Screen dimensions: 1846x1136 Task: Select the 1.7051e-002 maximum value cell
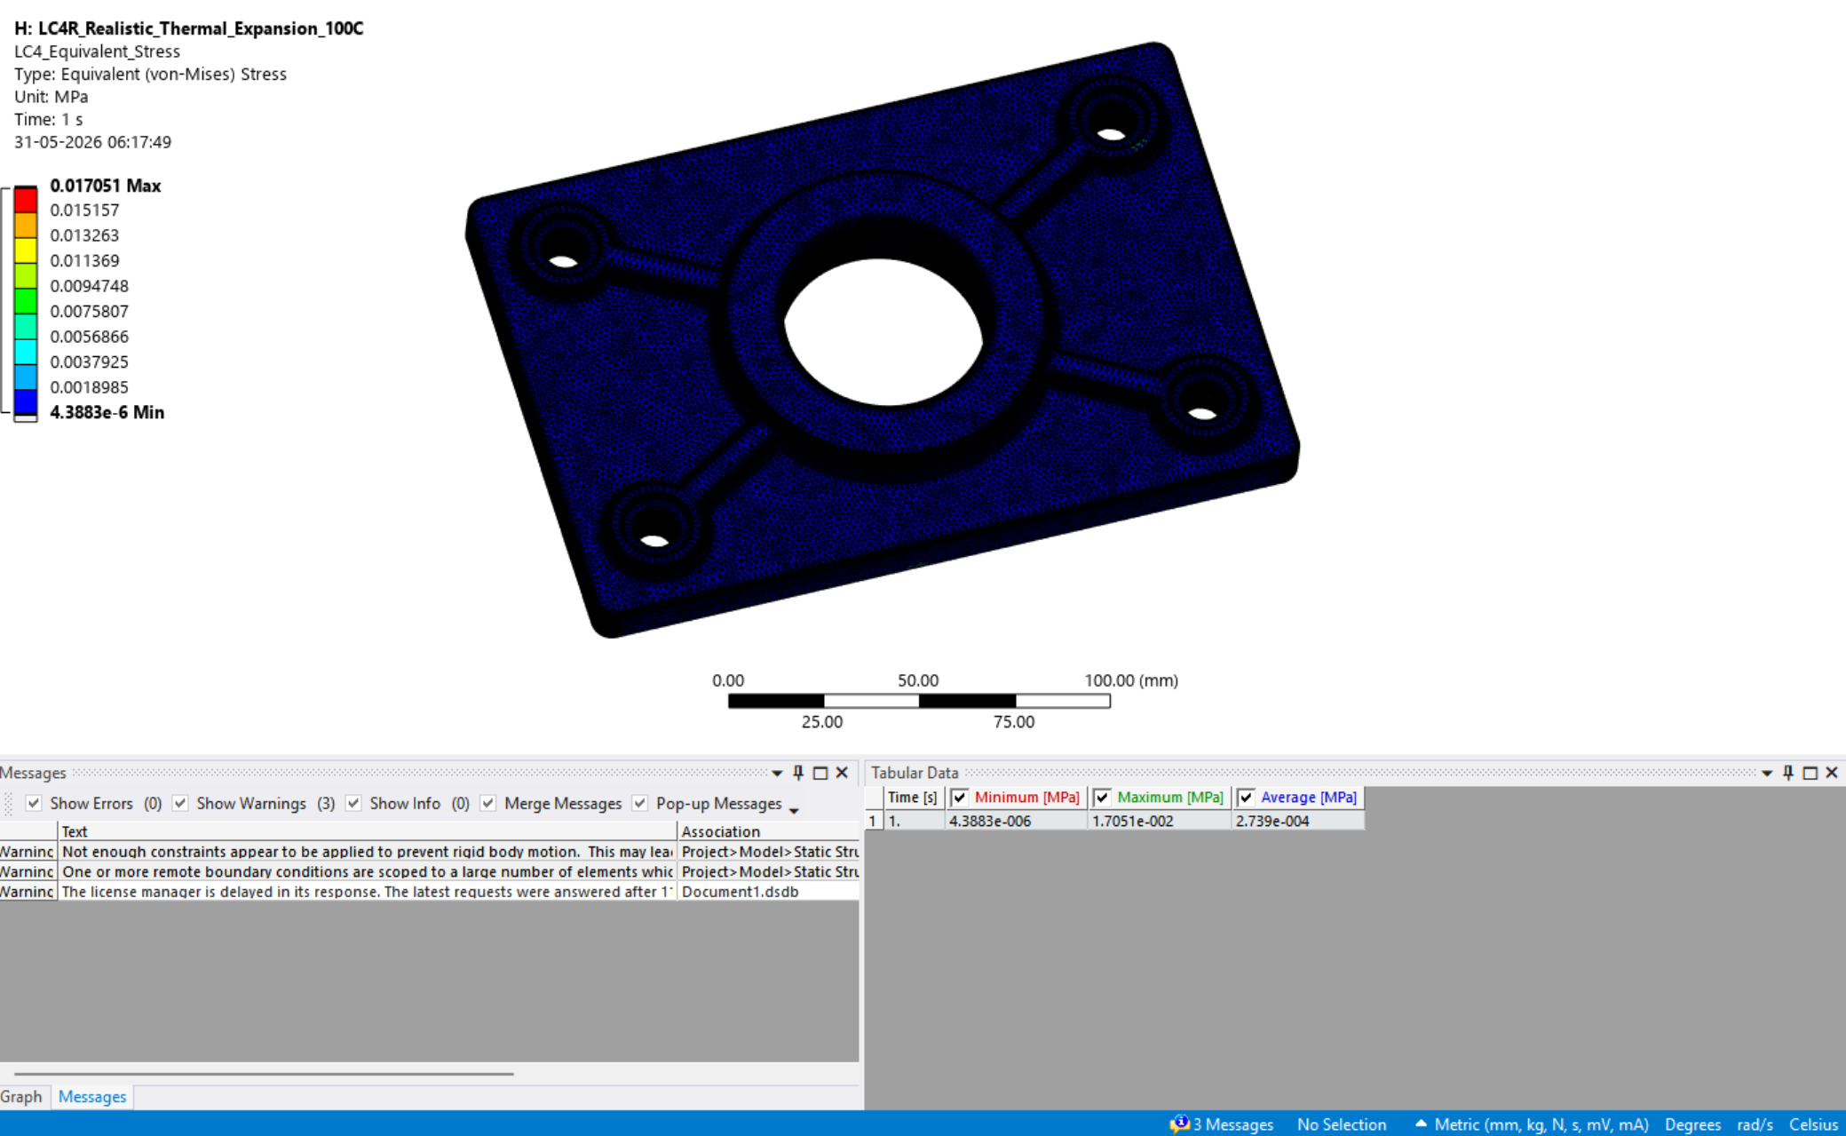(1160, 821)
